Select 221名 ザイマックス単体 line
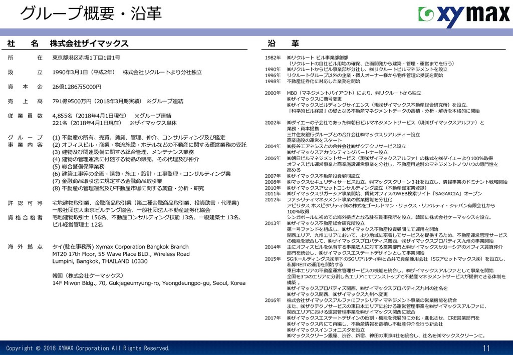 point(115,123)
